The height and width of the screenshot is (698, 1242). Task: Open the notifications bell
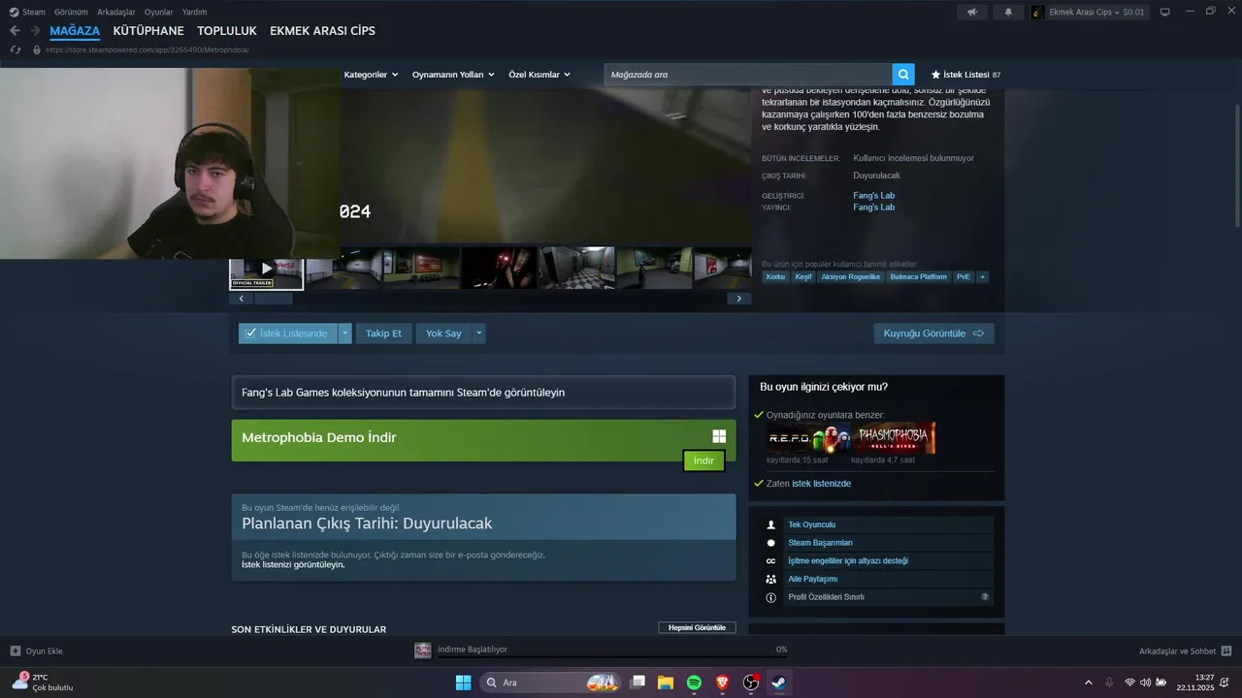(1007, 12)
